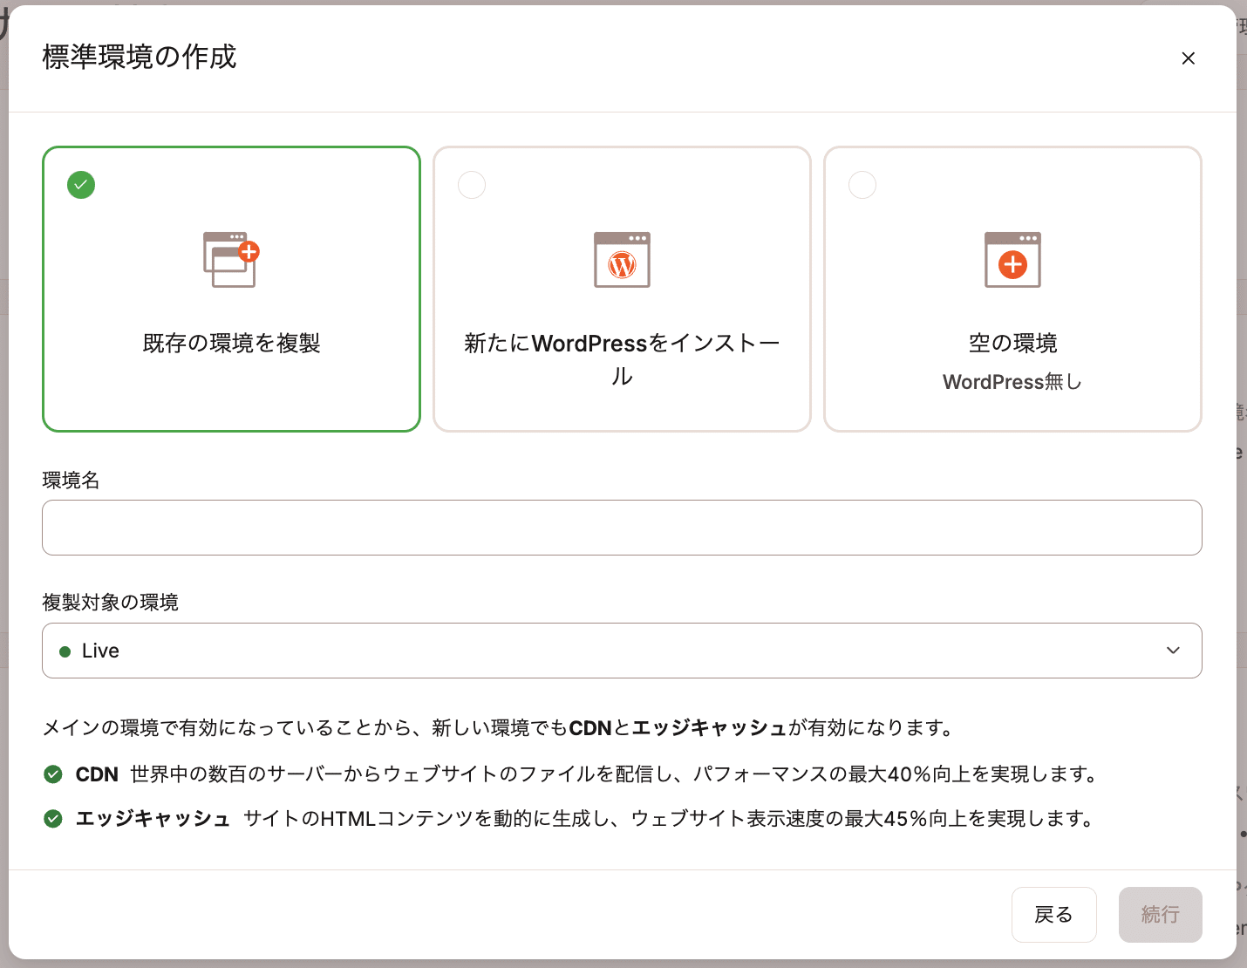
Task: Click the duplicate environment icon
Action: point(230,260)
